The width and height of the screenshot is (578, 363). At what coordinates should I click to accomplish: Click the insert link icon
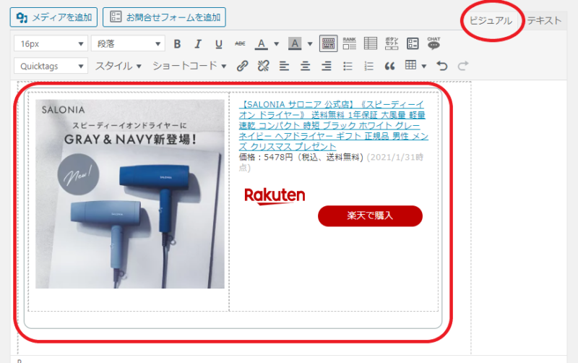click(x=242, y=67)
